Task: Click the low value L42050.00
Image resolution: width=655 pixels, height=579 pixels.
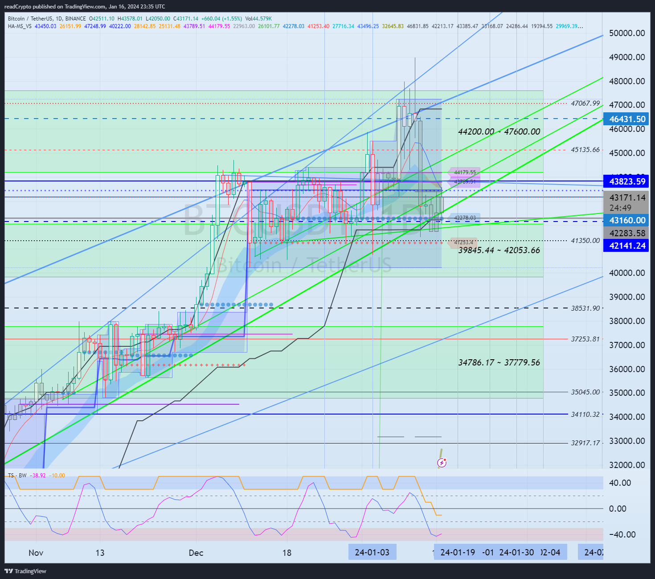Action: coord(158,19)
